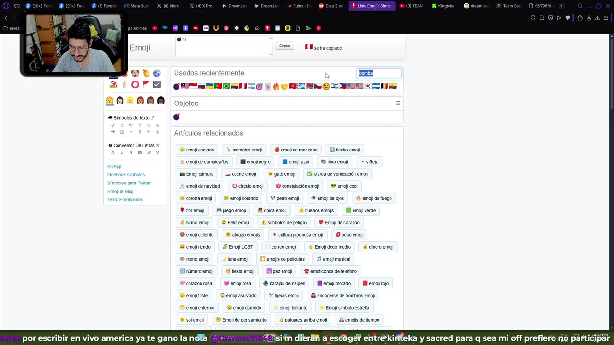614x345 pixels.
Task: Pick the Argentina flag emoji
Action: tap(251, 86)
